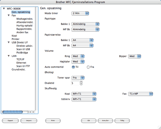Select Modtageindst. in the tree
Viewport: 161px width, 129px height.
point(25,19)
